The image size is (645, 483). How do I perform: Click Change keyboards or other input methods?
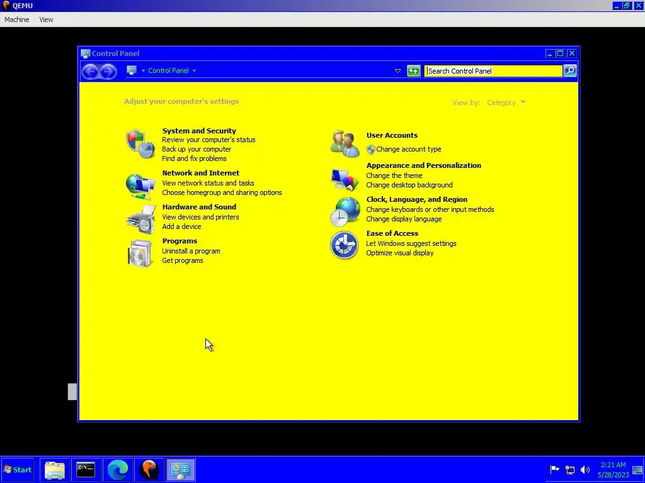430,210
